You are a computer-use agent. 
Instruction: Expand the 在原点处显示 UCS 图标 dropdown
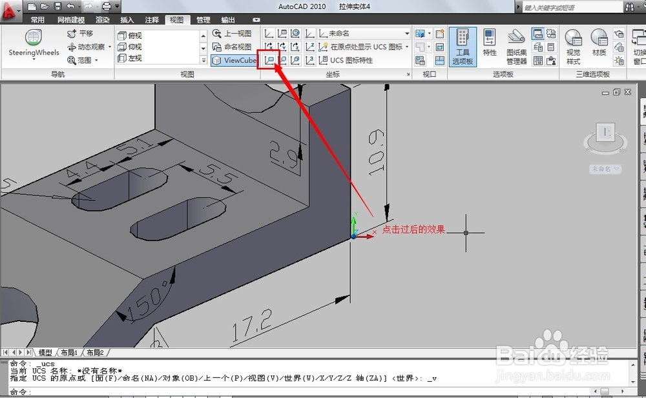pyautogui.click(x=407, y=46)
